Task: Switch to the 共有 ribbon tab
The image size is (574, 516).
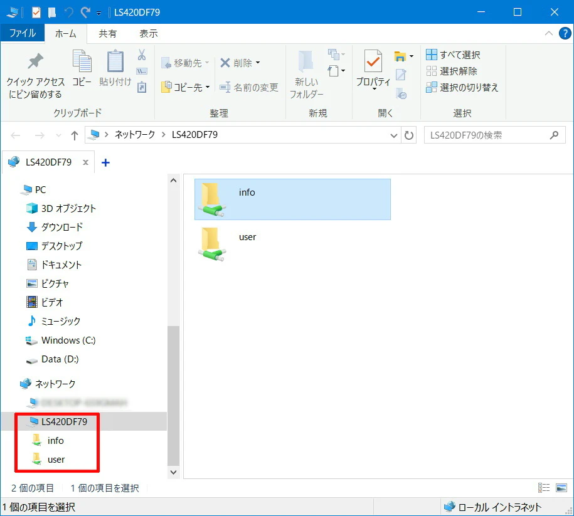Action: [108, 34]
